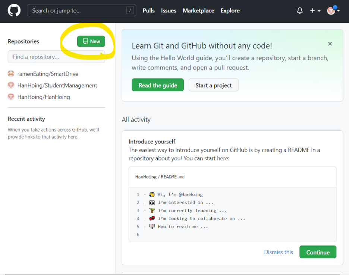Screen dimensions: 349x275
Task: Click the 'All activity' heading
Action: [x=136, y=120]
